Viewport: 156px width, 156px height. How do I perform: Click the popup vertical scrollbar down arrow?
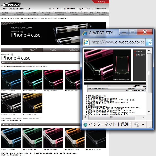click(149, 112)
